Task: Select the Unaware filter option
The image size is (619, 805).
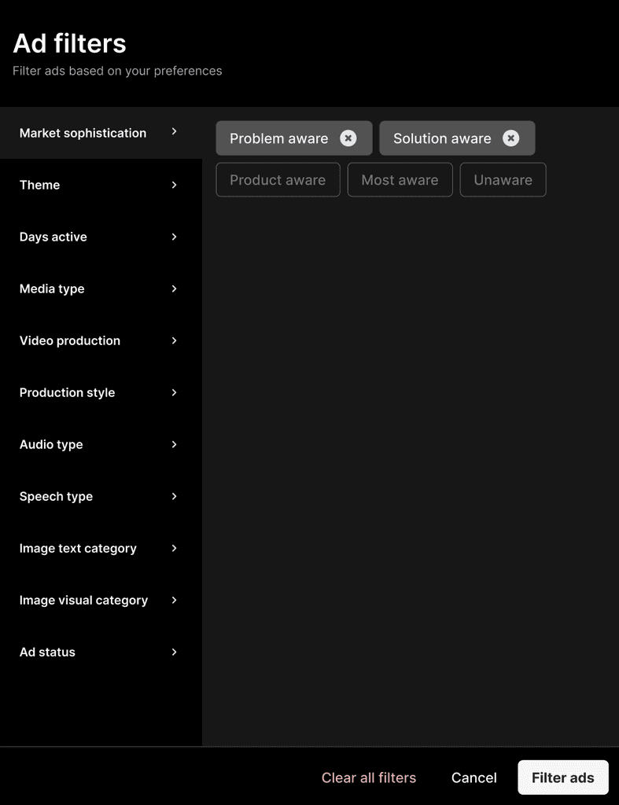Action: coord(503,180)
